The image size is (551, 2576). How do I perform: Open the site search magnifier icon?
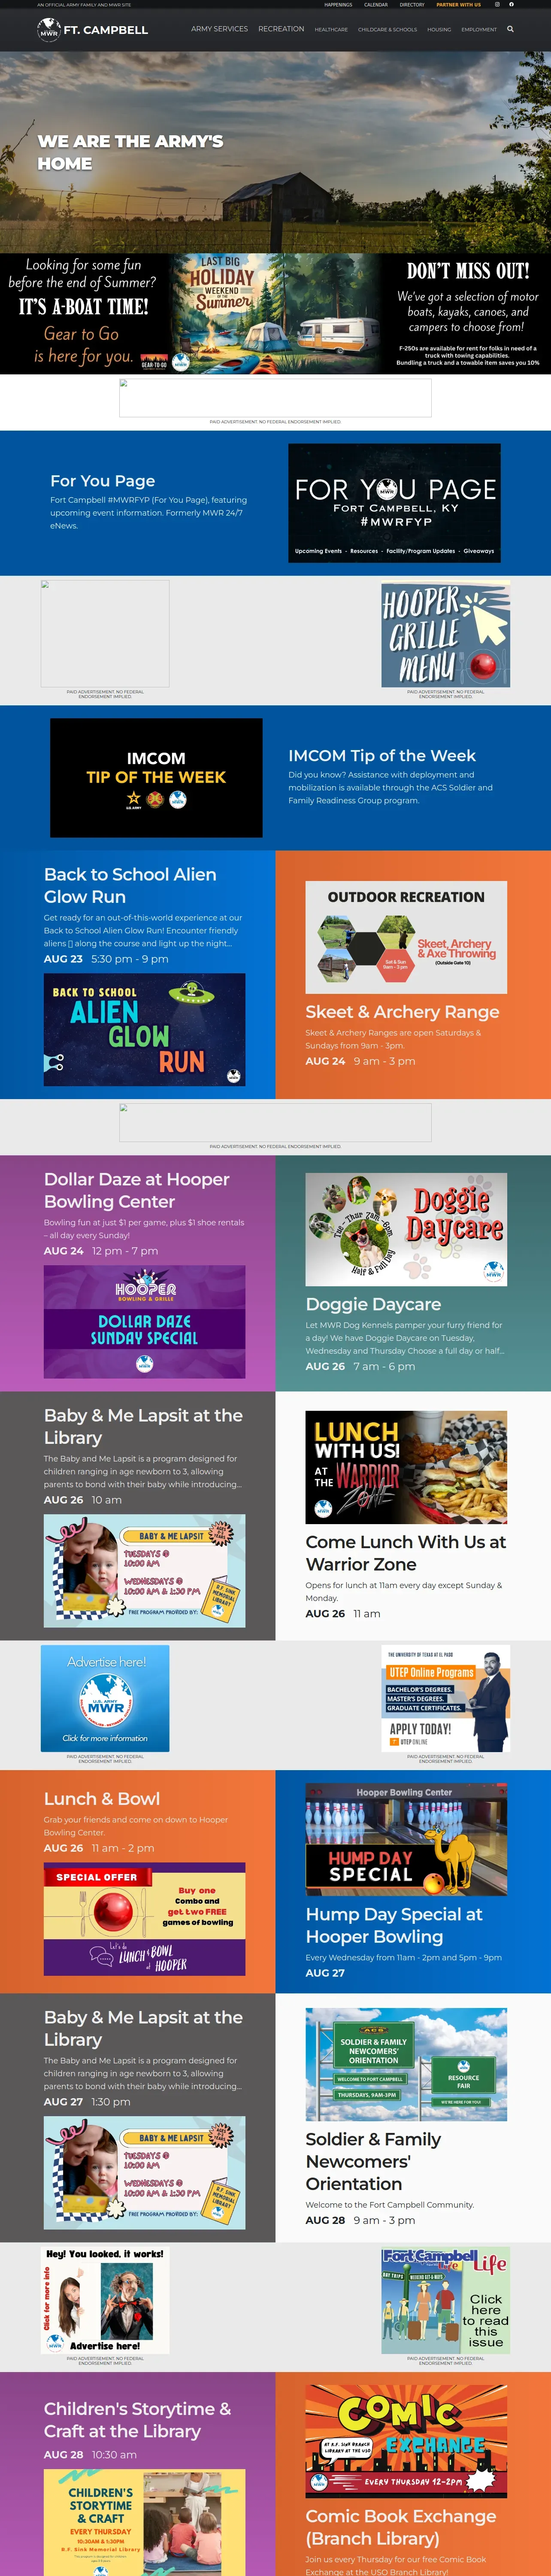point(510,29)
